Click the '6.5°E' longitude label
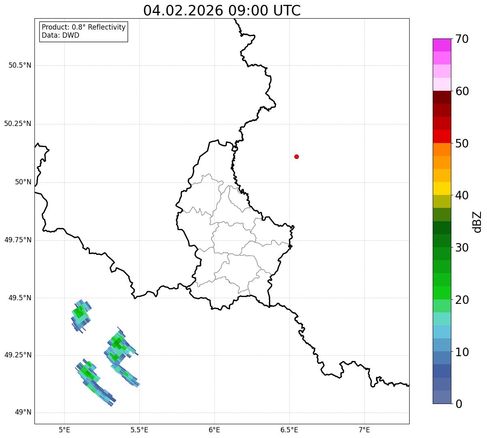The height and width of the screenshot is (438, 487). (x=289, y=429)
